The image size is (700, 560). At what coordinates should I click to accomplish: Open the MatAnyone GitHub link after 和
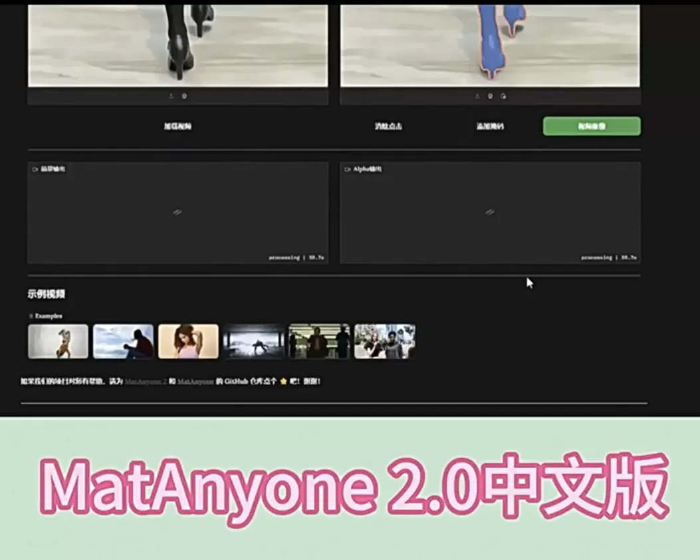coord(195,381)
